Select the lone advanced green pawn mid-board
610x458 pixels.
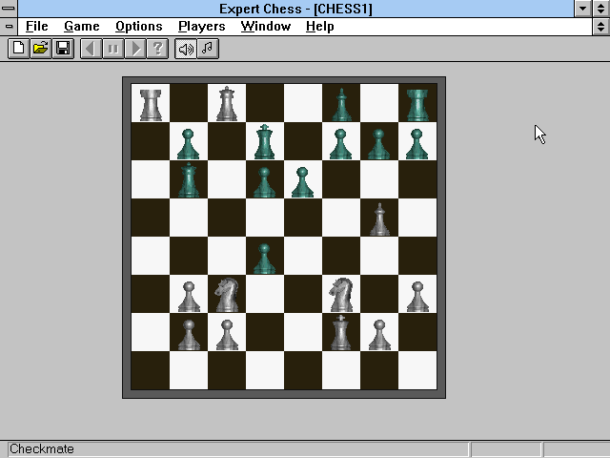[x=265, y=259]
